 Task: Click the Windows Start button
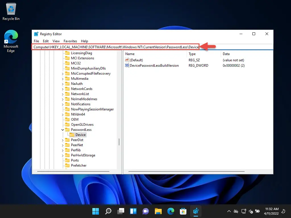click(96, 211)
